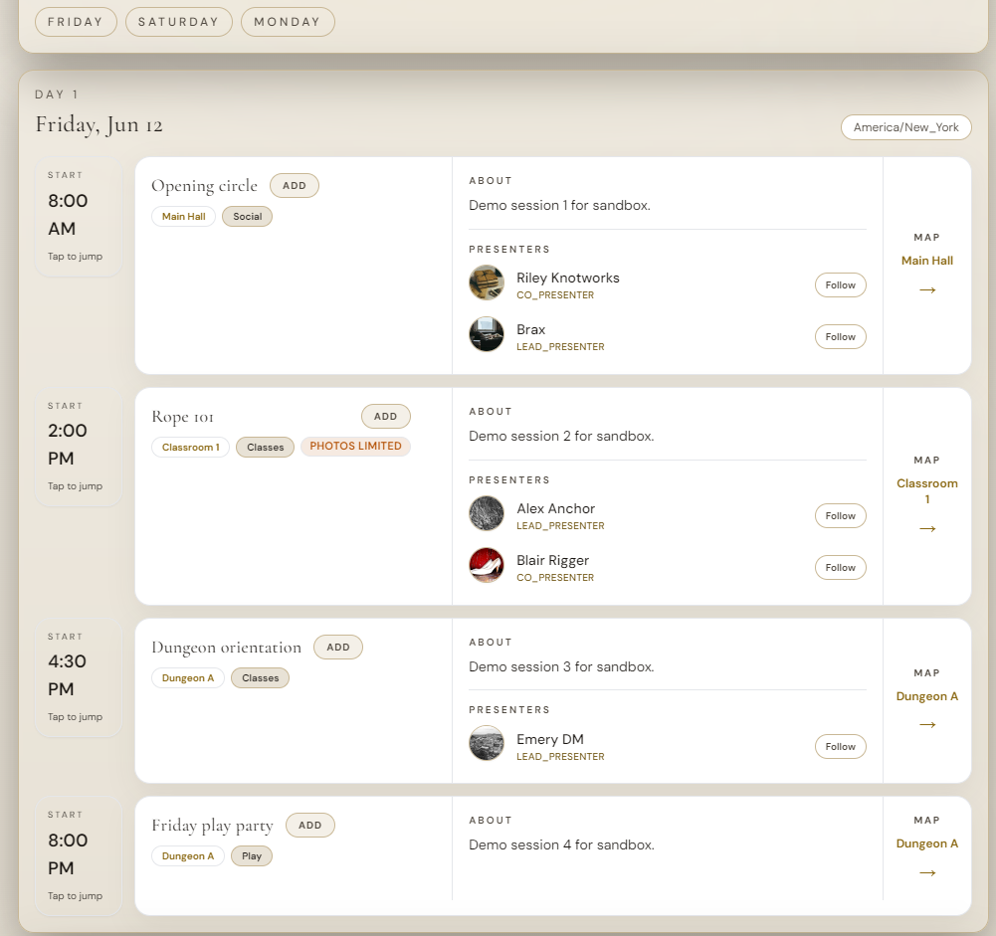The image size is (996, 936).
Task: Click Brax profile avatar
Action: [487, 334]
